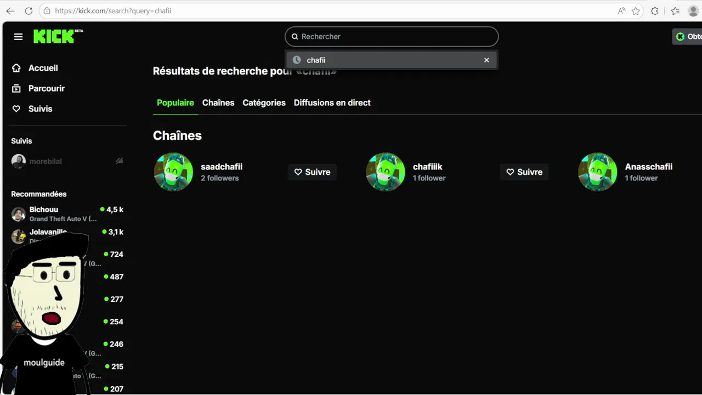Open the browser favorites list icon
The height and width of the screenshot is (395, 702).
pos(675,11)
